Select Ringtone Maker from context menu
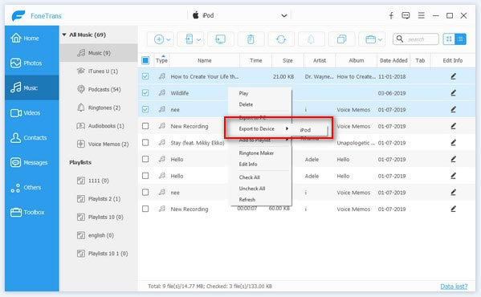The height and width of the screenshot is (297, 481). (x=256, y=153)
